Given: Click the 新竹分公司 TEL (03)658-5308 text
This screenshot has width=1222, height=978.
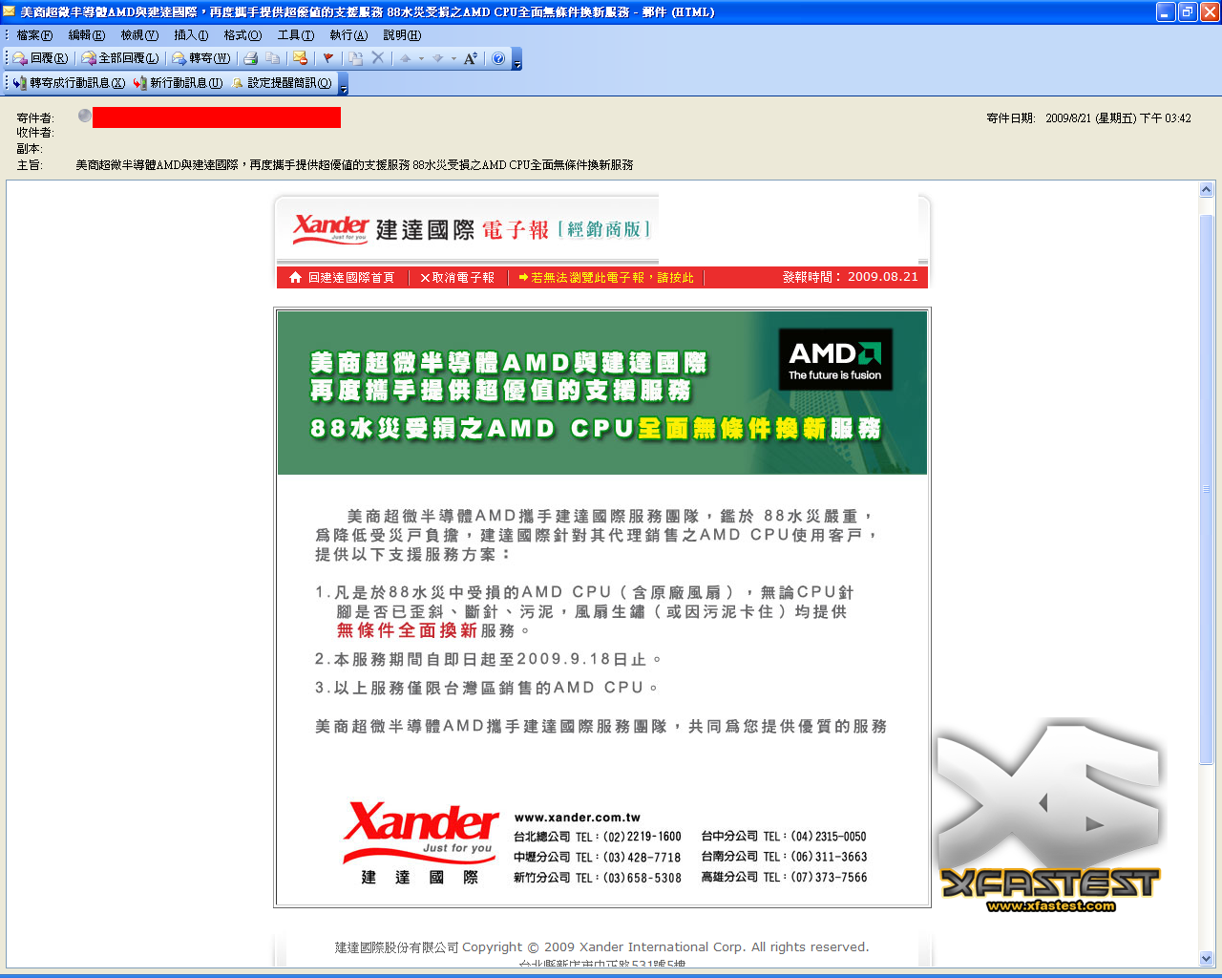Looking at the screenshot, I should pyautogui.click(x=598, y=878).
